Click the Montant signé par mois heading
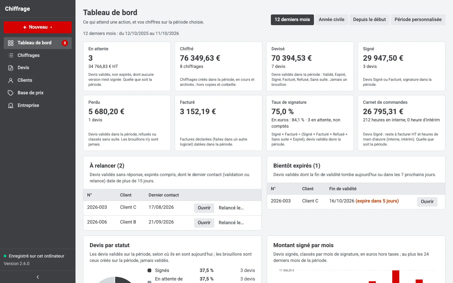Viewport: 453px width, 283px height. (x=303, y=245)
